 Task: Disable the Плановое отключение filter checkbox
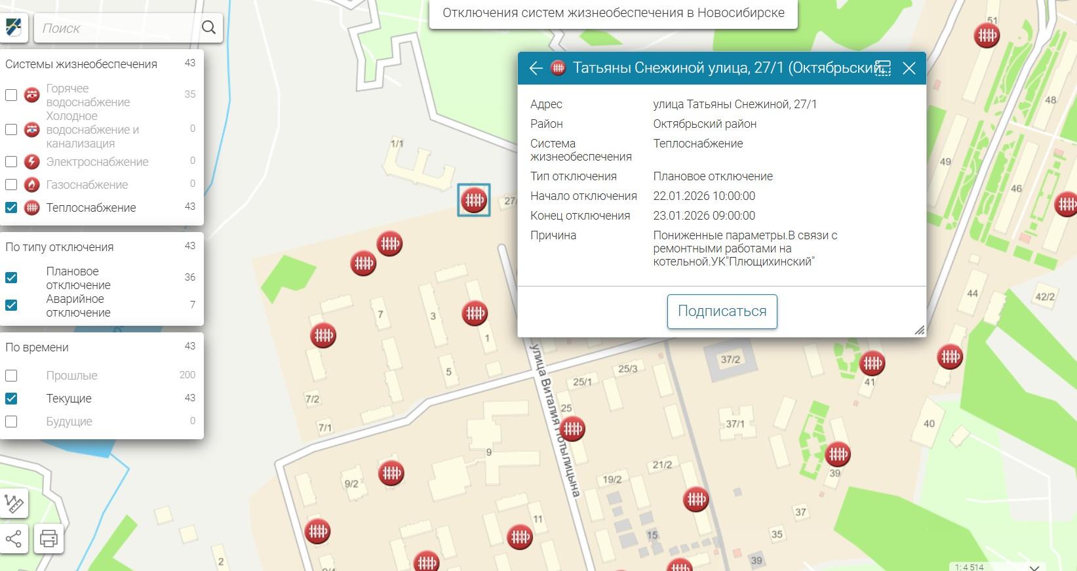click(11, 277)
